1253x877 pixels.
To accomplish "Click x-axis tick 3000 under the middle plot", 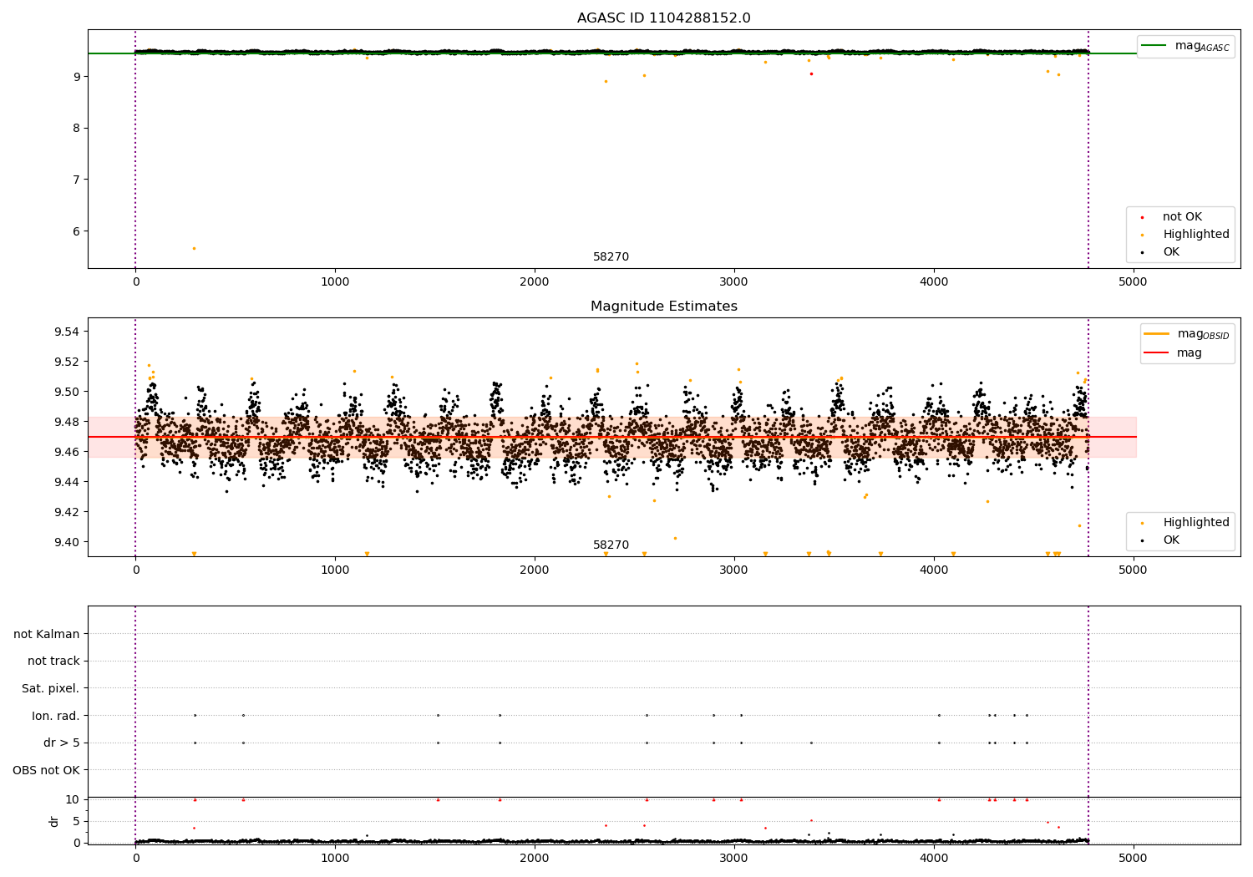I will click(734, 570).
